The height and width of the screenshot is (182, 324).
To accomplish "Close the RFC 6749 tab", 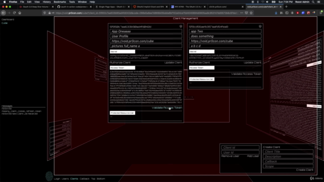I will coord(205,7).
